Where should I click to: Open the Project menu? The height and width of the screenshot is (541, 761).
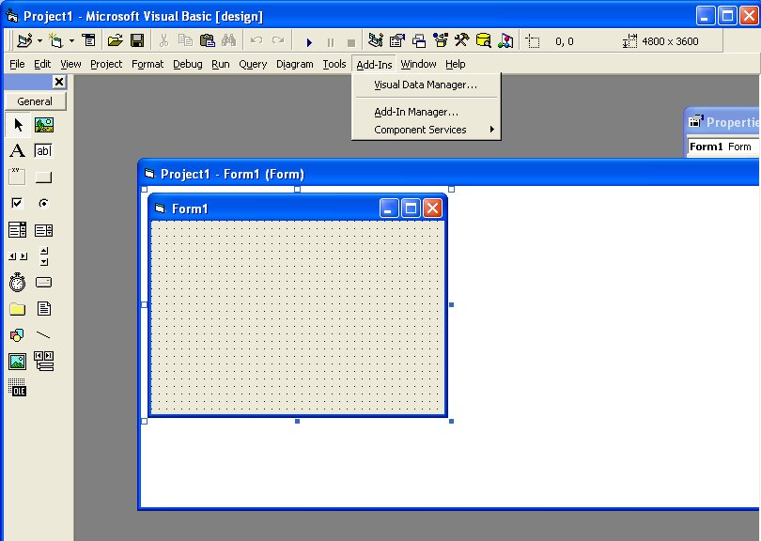(106, 64)
